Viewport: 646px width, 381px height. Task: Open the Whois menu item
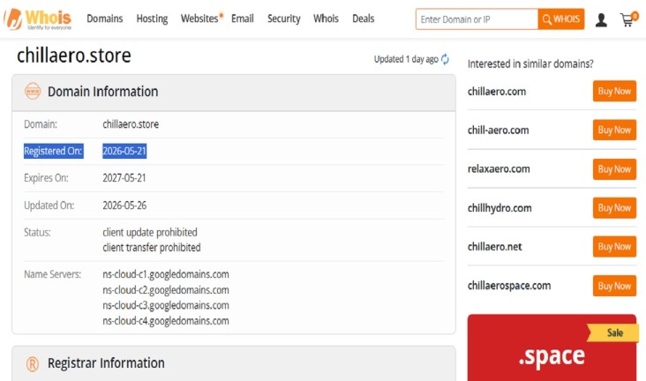pyautogui.click(x=326, y=19)
